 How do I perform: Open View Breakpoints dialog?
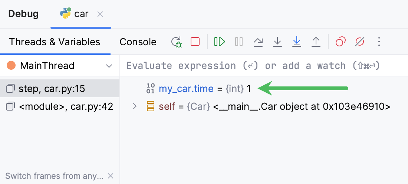coord(340,42)
